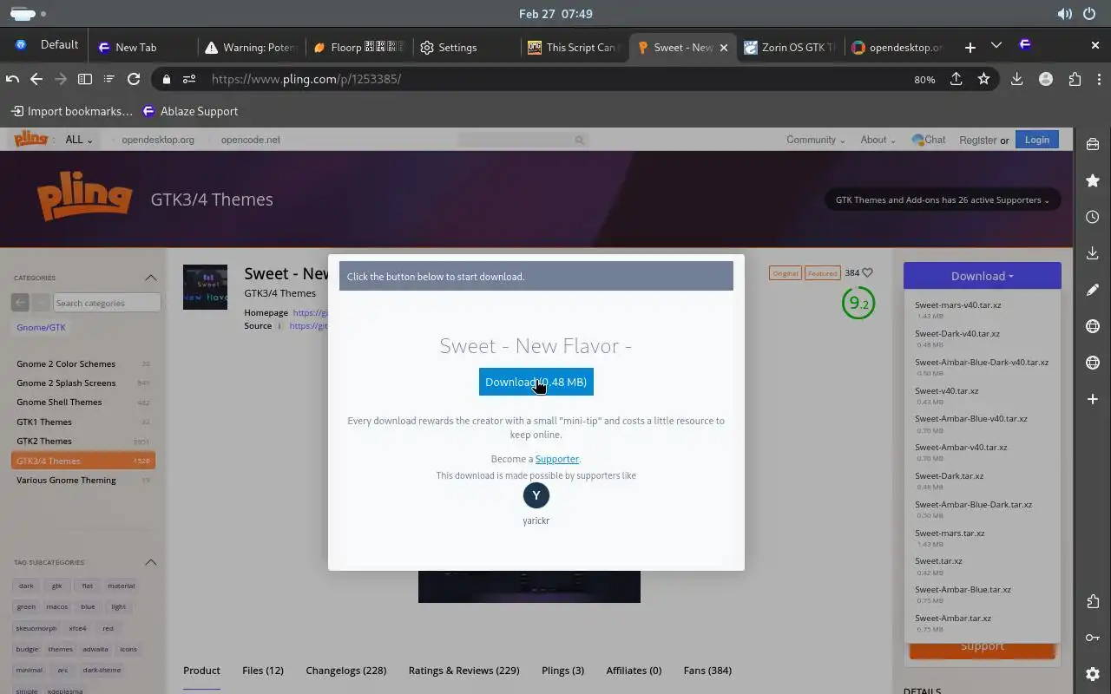The width and height of the screenshot is (1111, 694).
Task: Toggle the sidebar panel icon in the toolbar
Action: (85, 79)
